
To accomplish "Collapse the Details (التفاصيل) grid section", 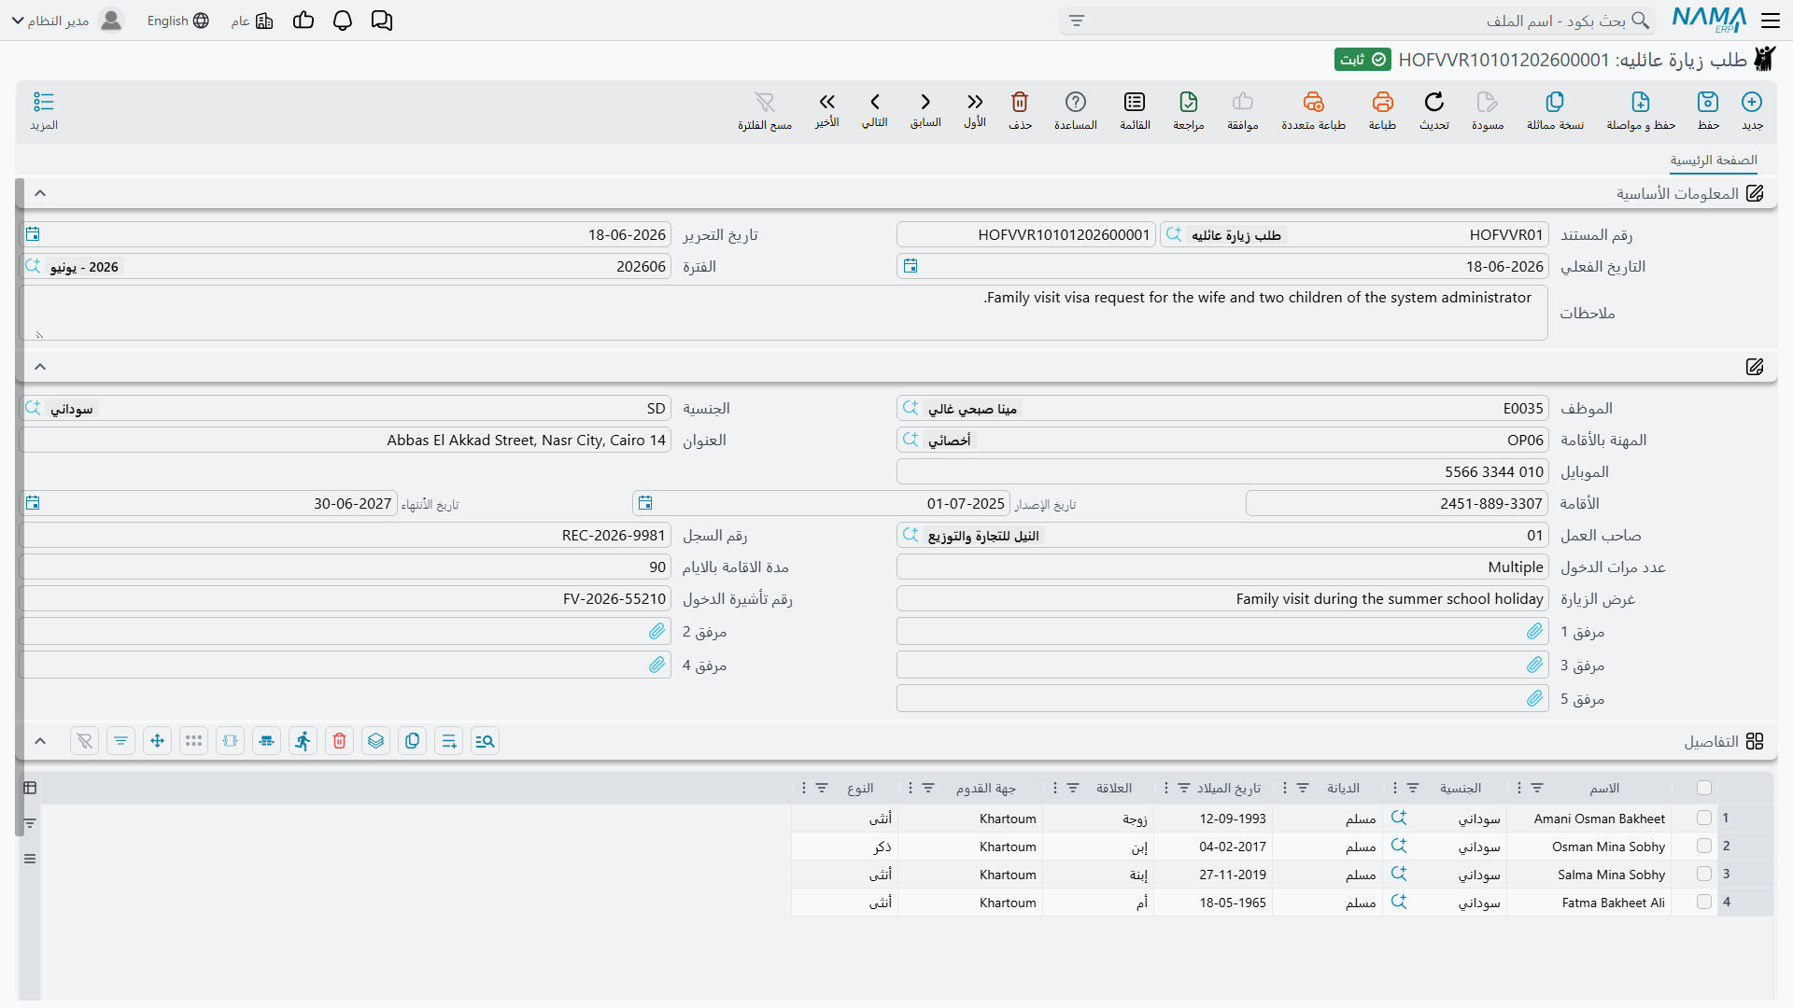I will coord(40,741).
